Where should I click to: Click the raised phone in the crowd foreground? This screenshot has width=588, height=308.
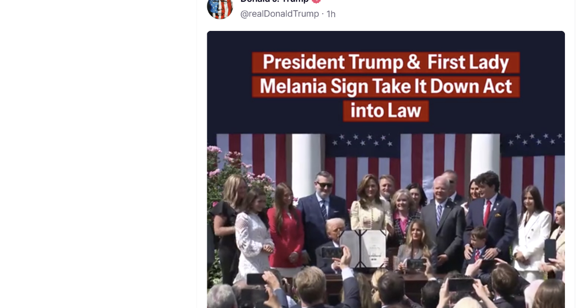(332, 252)
